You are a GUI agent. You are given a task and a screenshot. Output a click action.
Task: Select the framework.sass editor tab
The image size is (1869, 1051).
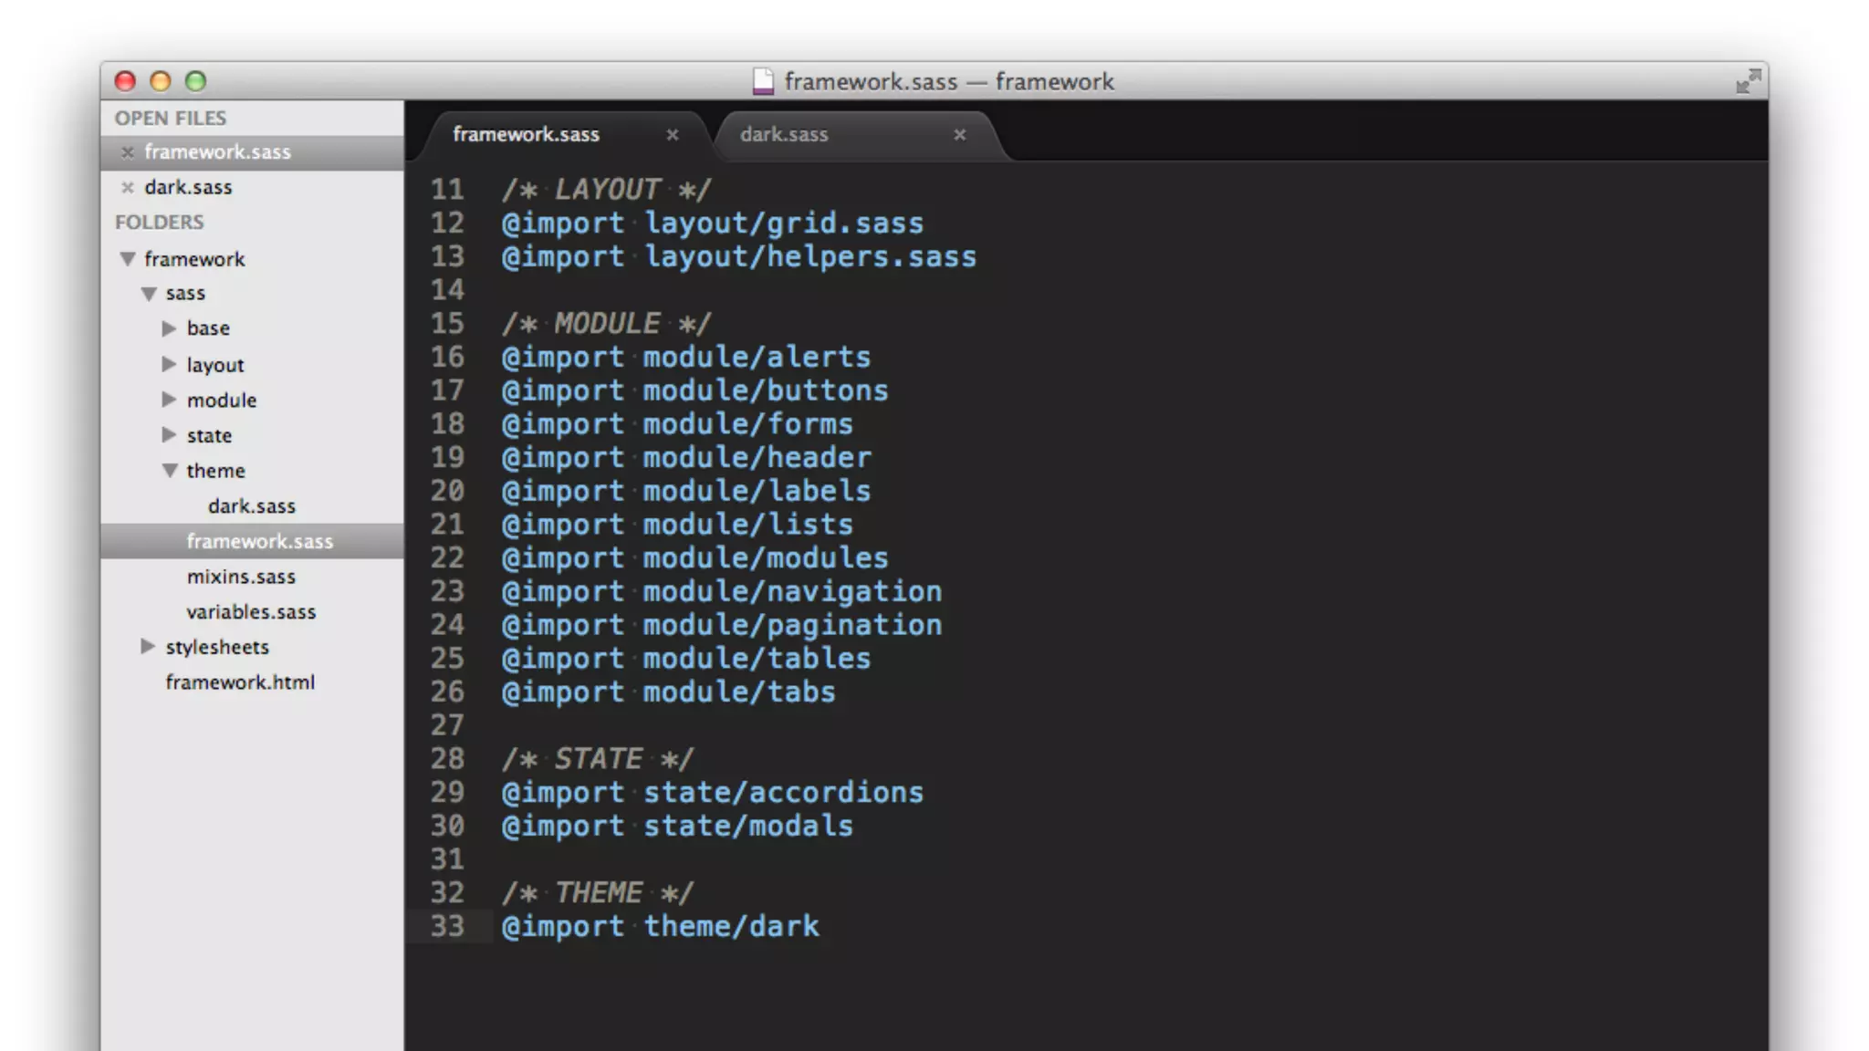pyautogui.click(x=526, y=135)
